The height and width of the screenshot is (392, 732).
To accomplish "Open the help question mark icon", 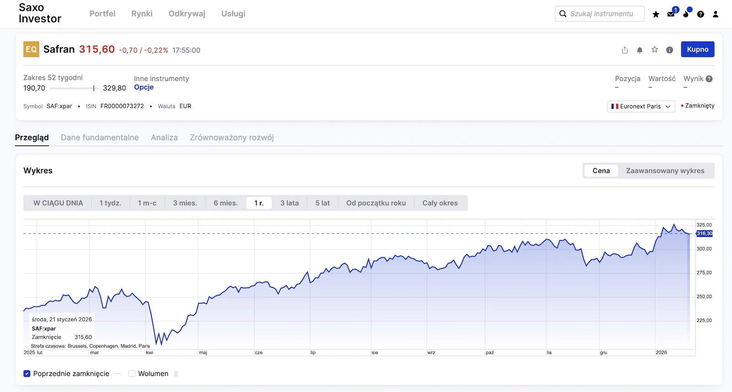I will [x=700, y=14].
